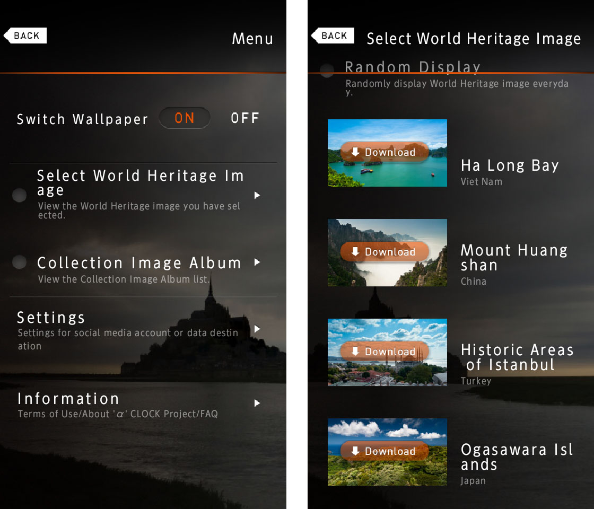This screenshot has width=594, height=509.
Task: Tap the Ogasawara Islands title text
Action: pyautogui.click(x=517, y=457)
